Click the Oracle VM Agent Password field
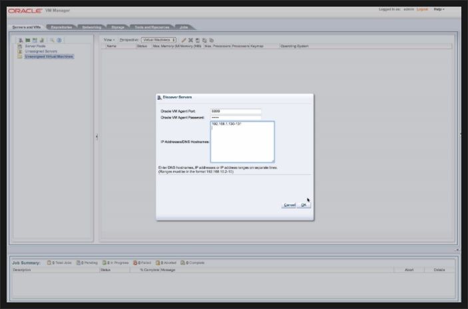 (236, 118)
